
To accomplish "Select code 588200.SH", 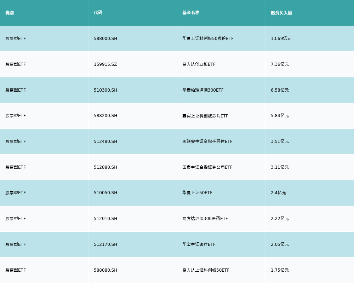I will tap(105, 116).
